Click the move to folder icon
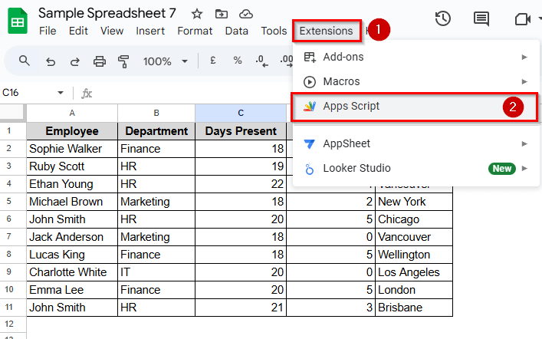542x339 pixels. click(x=222, y=14)
